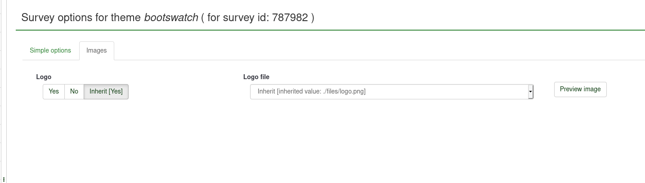Set Logo option to No
This screenshot has height=183, width=645.
[74, 92]
